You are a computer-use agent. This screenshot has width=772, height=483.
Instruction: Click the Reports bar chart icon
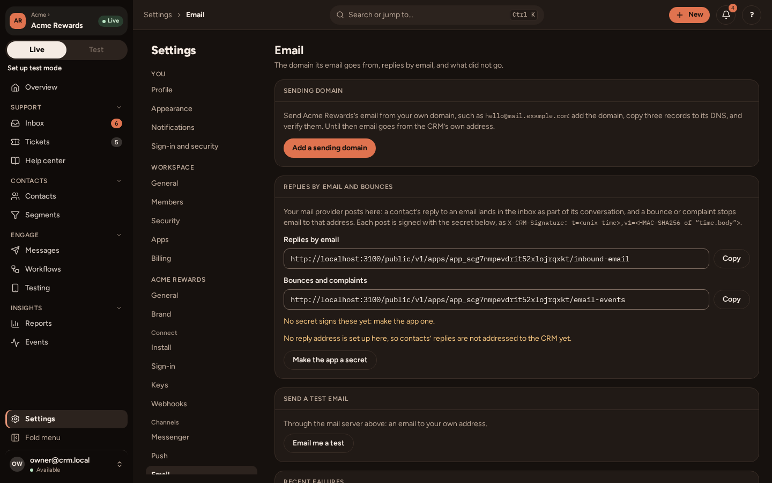point(16,324)
